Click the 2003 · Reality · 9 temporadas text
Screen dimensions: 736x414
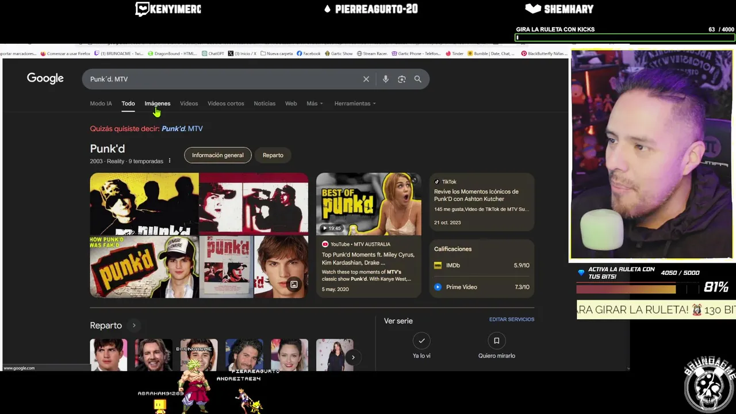(126, 161)
